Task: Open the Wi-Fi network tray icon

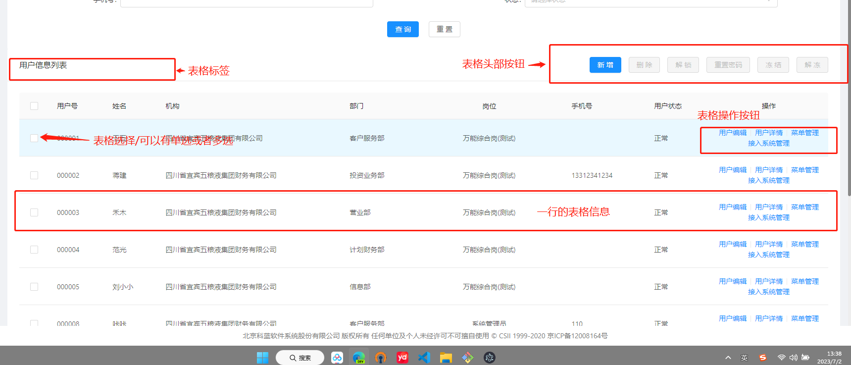Action: [x=781, y=358]
